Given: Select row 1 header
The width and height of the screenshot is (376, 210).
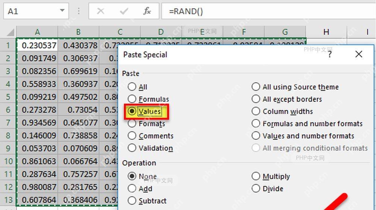Looking at the screenshot, I should coord(8,45).
